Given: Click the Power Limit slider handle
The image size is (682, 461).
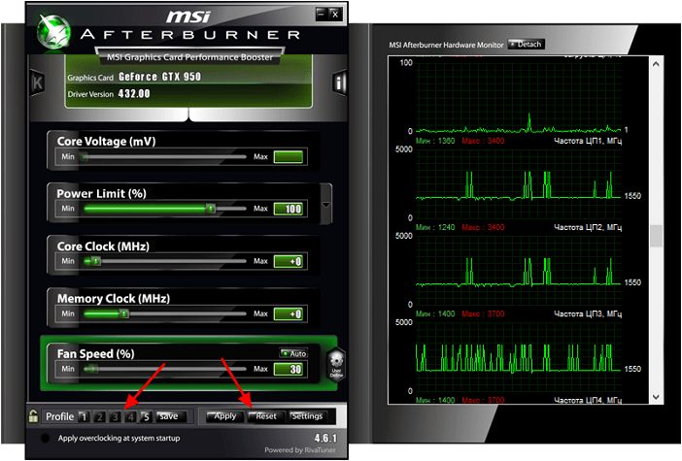Looking at the screenshot, I should [x=211, y=209].
